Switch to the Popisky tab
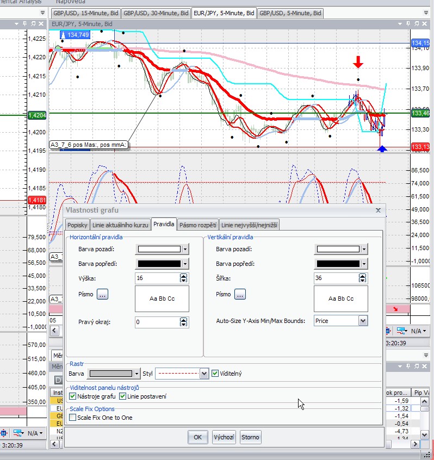 coord(77,225)
